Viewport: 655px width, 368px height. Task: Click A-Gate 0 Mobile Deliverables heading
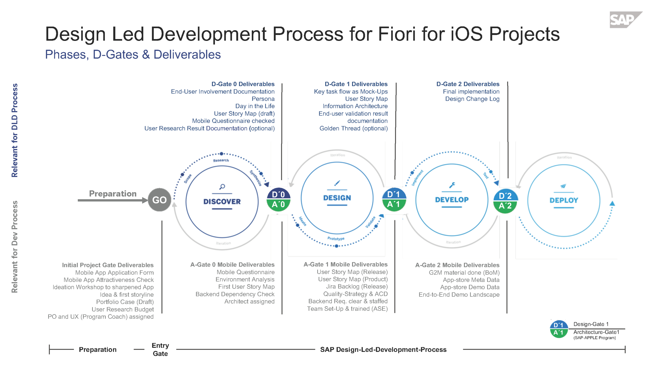point(232,264)
